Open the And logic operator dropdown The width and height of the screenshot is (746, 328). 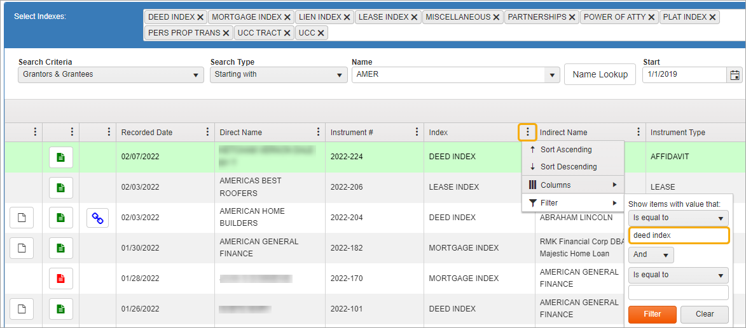(651, 254)
